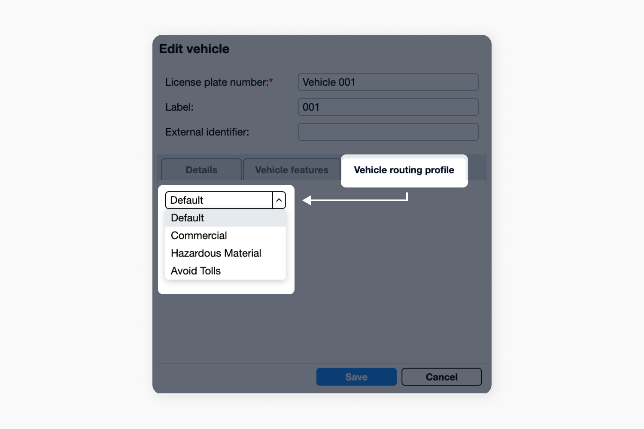Screen dimensions: 644x429
Task: Click the Edit vehicle dialog title
Action: point(194,48)
